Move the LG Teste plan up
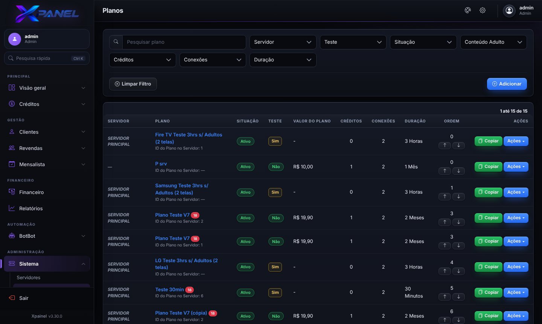 coord(445,271)
